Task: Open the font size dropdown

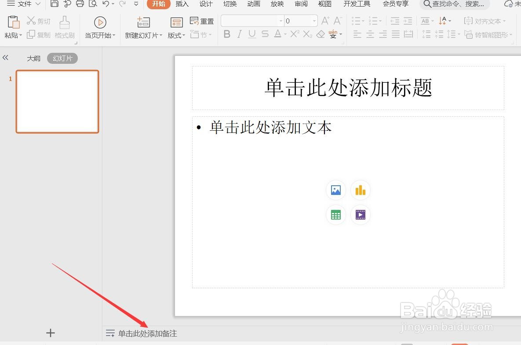Action: (x=314, y=21)
